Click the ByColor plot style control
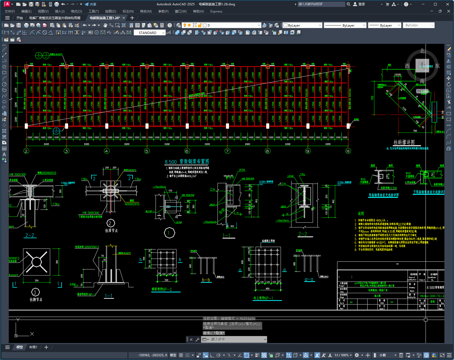 coord(419,25)
